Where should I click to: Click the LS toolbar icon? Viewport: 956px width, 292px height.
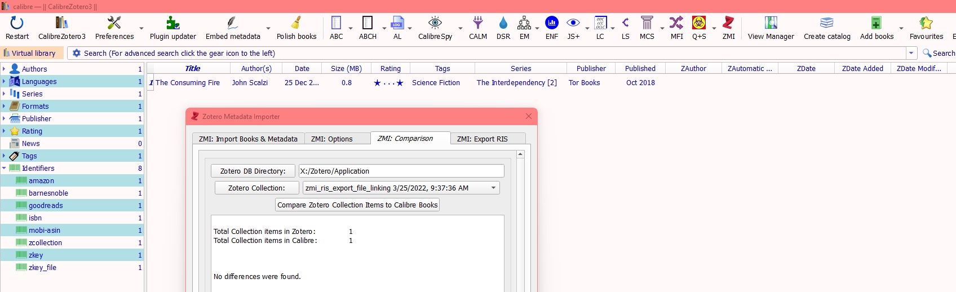pyautogui.click(x=626, y=23)
